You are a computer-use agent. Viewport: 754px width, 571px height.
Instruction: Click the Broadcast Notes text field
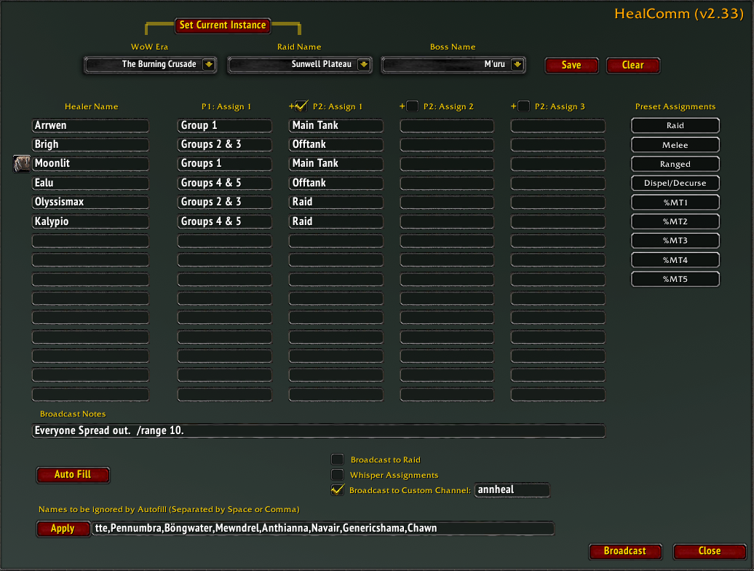coord(318,430)
